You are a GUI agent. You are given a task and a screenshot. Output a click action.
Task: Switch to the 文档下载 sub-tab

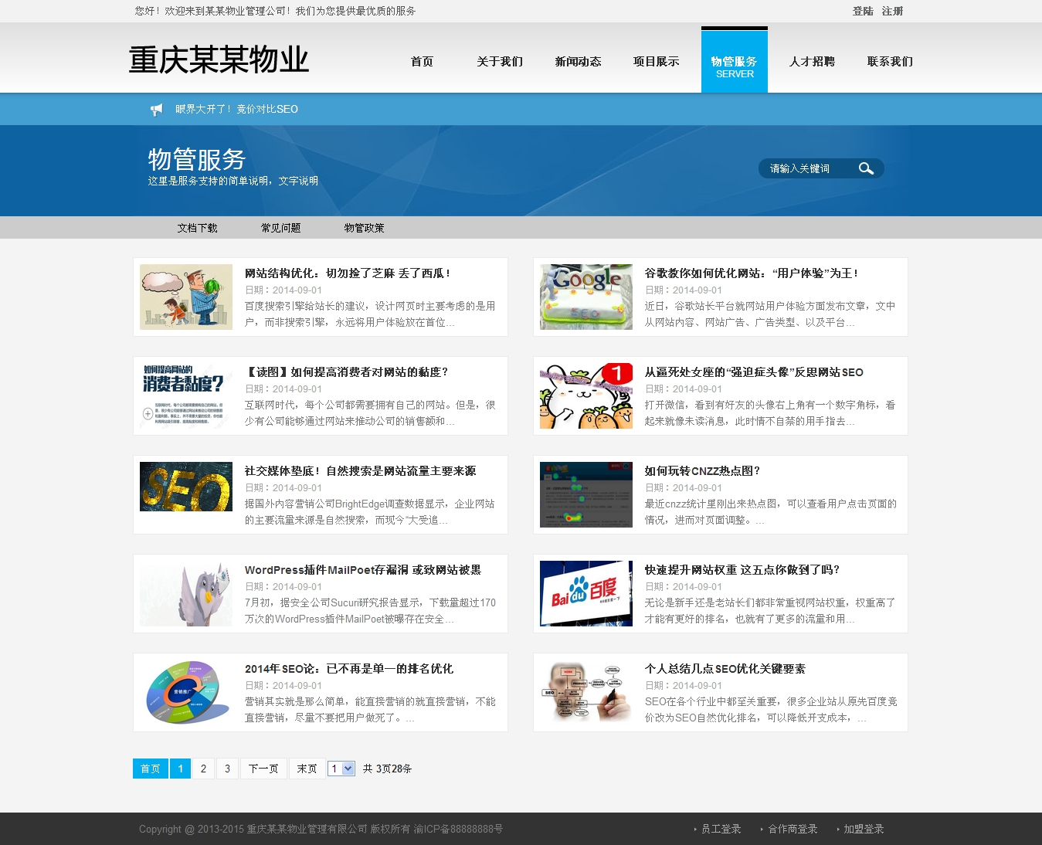197,228
